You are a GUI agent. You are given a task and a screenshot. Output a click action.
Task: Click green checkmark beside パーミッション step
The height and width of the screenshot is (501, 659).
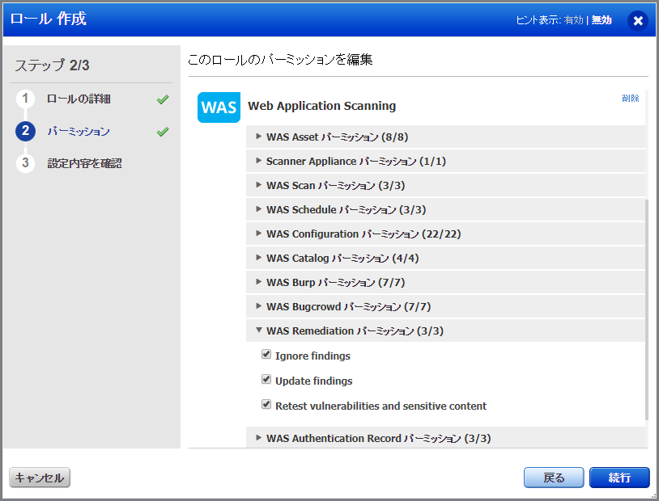coord(163,132)
